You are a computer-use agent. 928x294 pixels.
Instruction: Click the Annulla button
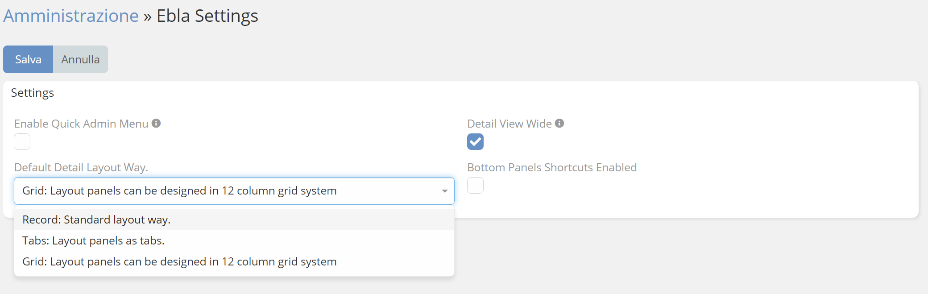80,59
